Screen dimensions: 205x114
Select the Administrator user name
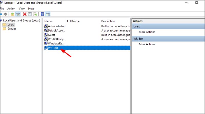click(x=56, y=26)
